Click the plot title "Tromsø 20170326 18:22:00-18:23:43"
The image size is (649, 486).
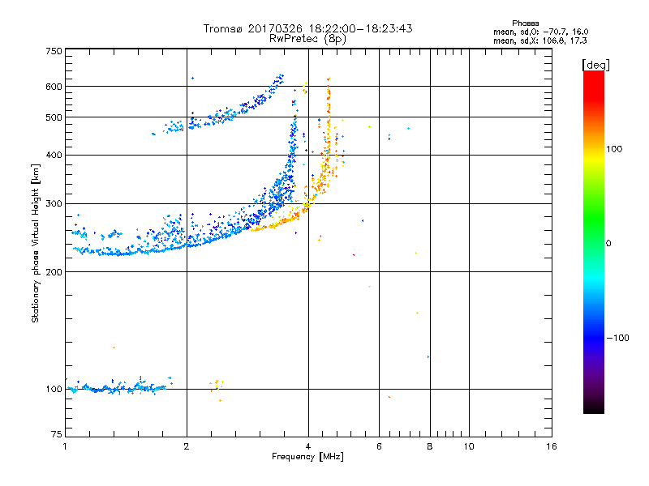pyautogui.click(x=307, y=28)
